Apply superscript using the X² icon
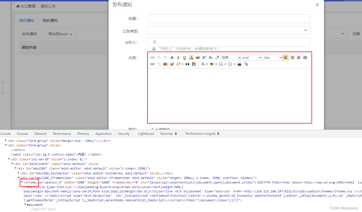This screenshot has width=362, height=212. click(204, 57)
